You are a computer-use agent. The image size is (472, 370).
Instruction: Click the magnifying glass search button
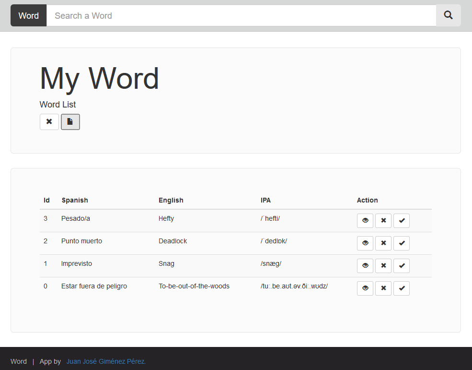click(x=448, y=15)
